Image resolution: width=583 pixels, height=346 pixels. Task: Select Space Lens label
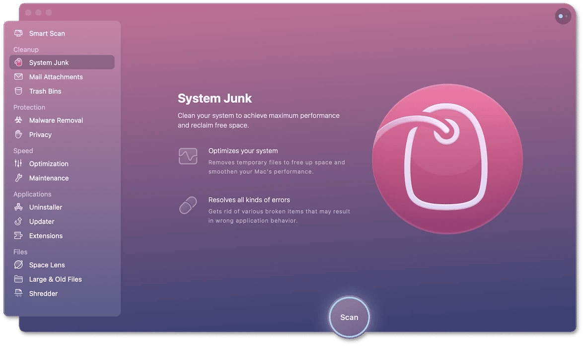[x=47, y=265]
